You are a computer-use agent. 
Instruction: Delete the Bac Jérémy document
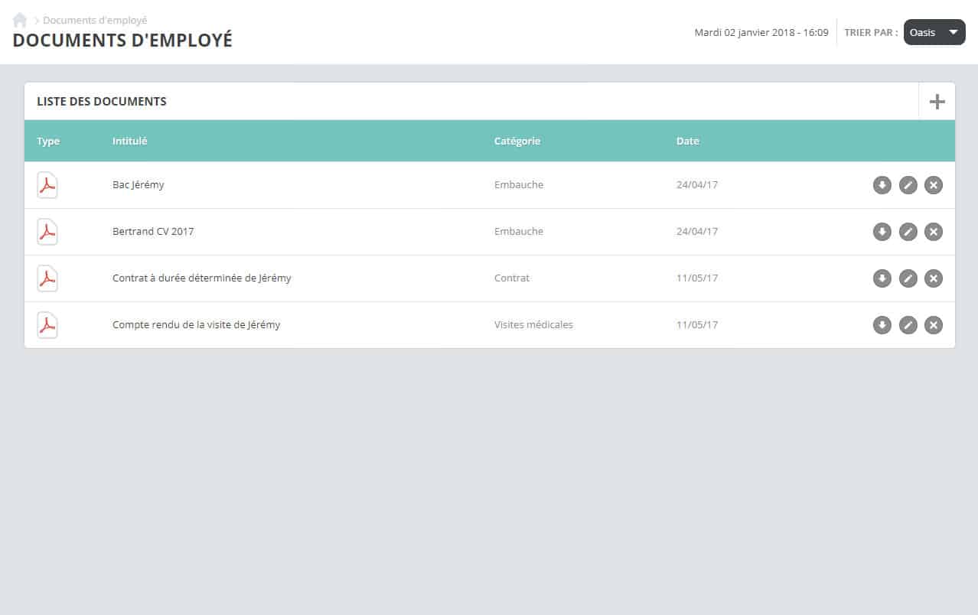pyautogui.click(x=934, y=185)
